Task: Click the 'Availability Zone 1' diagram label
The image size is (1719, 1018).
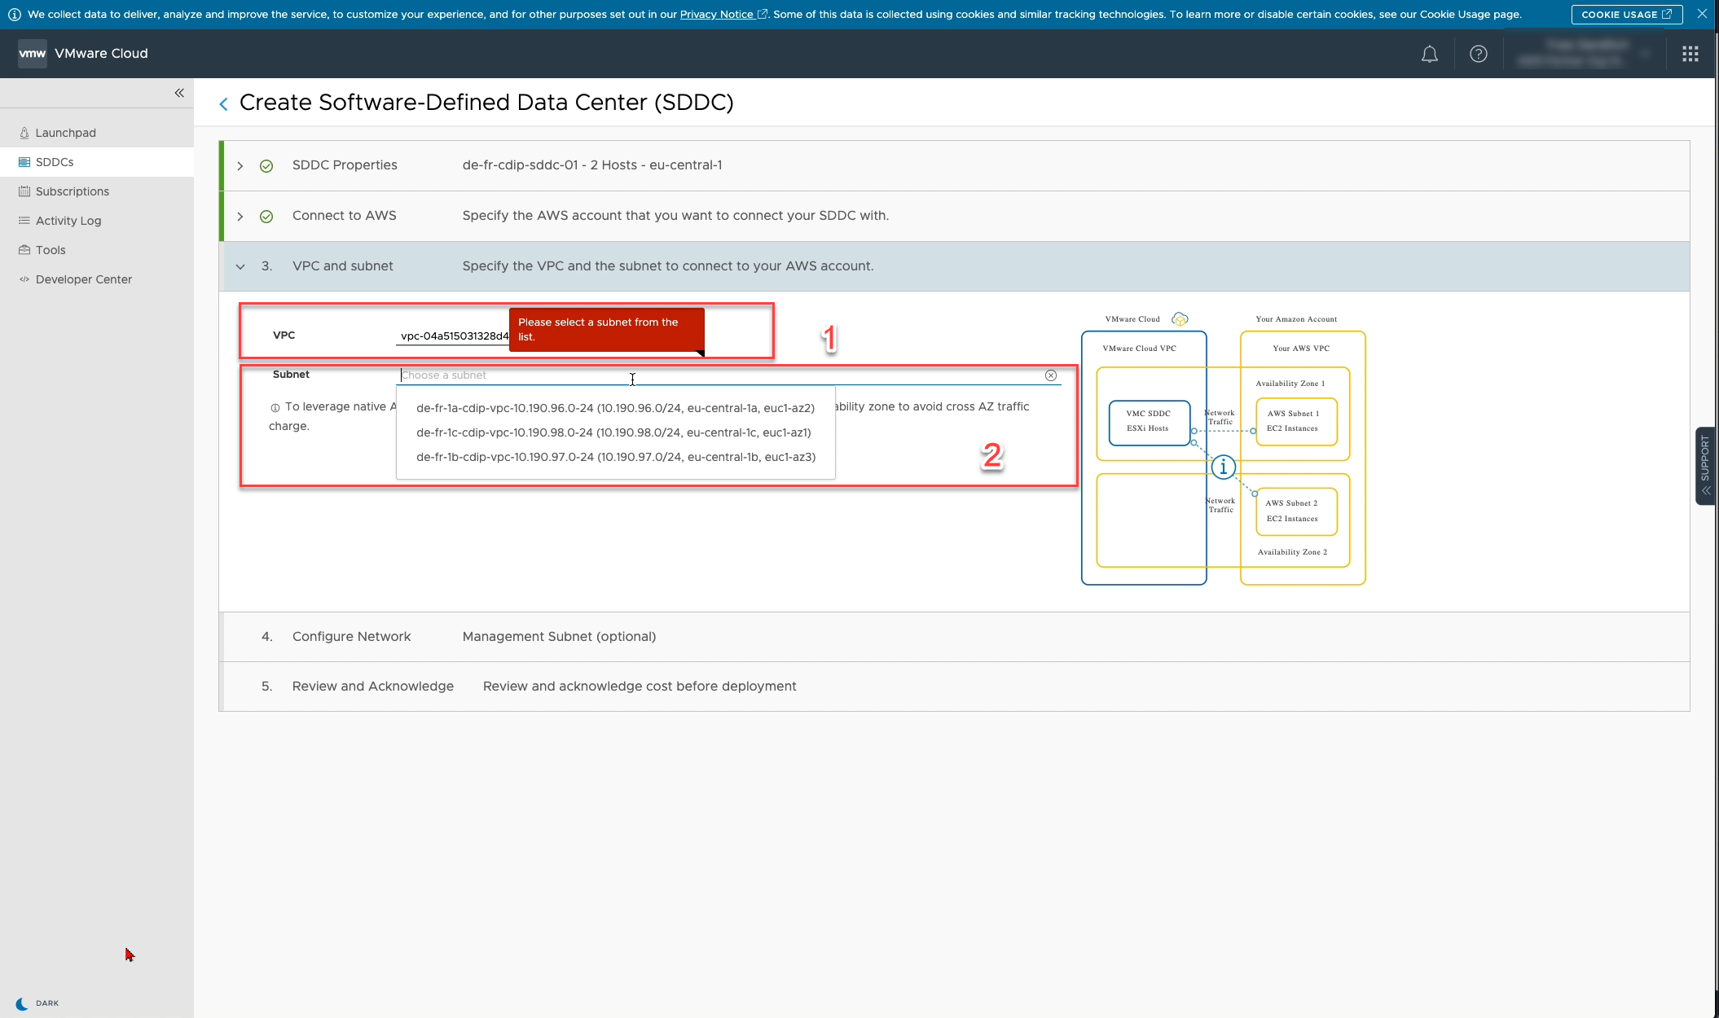Action: coord(1290,384)
